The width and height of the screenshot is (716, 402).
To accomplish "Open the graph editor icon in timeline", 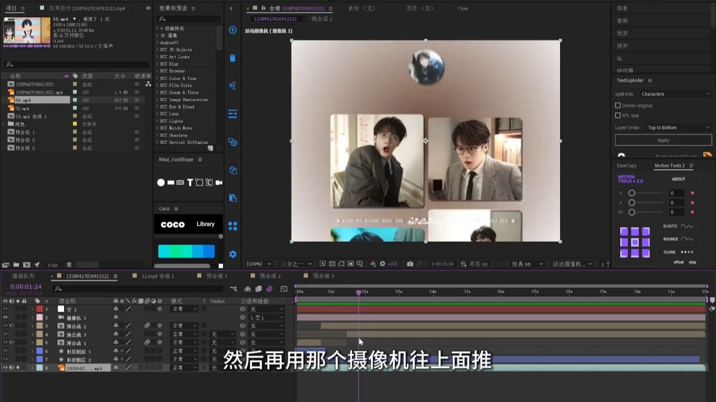I will click(283, 289).
